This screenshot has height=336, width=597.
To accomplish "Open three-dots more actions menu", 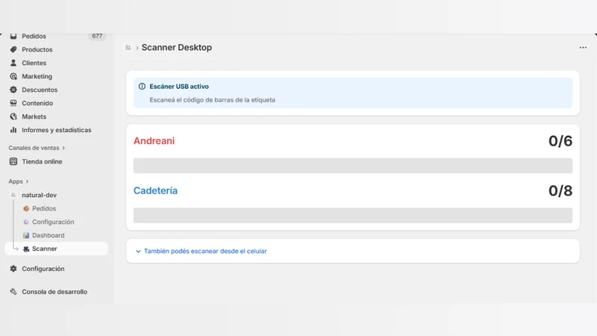I will pyautogui.click(x=583, y=48).
